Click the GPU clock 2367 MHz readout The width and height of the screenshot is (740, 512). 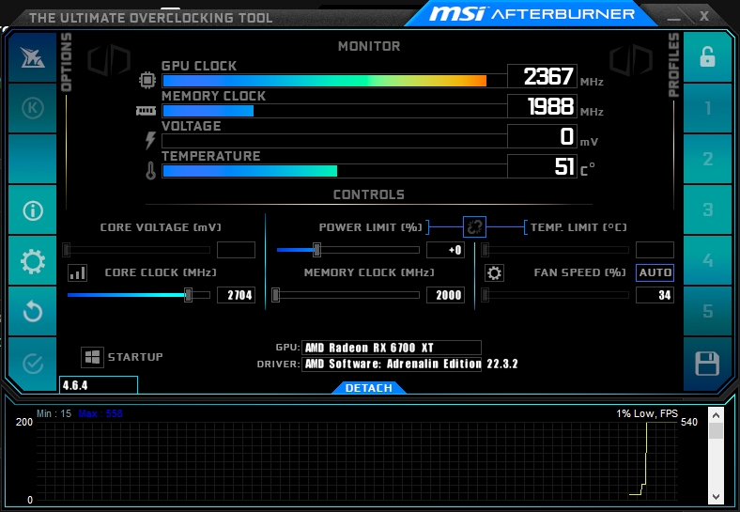click(542, 76)
